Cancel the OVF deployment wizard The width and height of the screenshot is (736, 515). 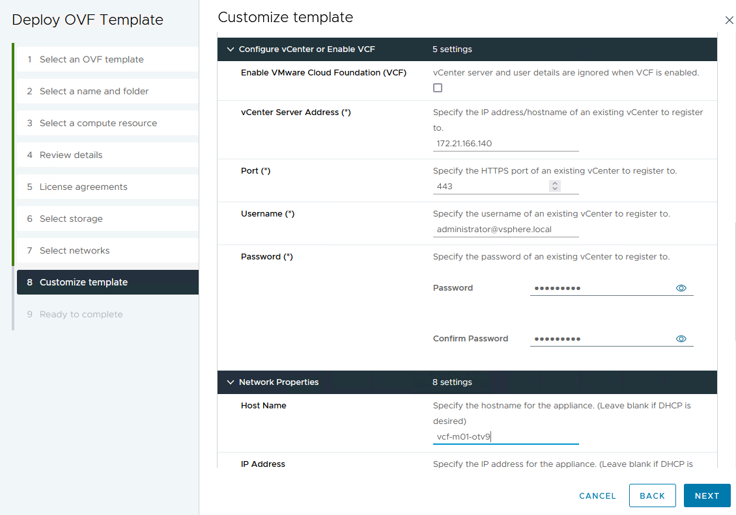pyautogui.click(x=597, y=495)
